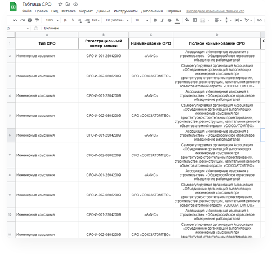Open the Данные menu
The image size is (272, 254).
(x=104, y=11)
